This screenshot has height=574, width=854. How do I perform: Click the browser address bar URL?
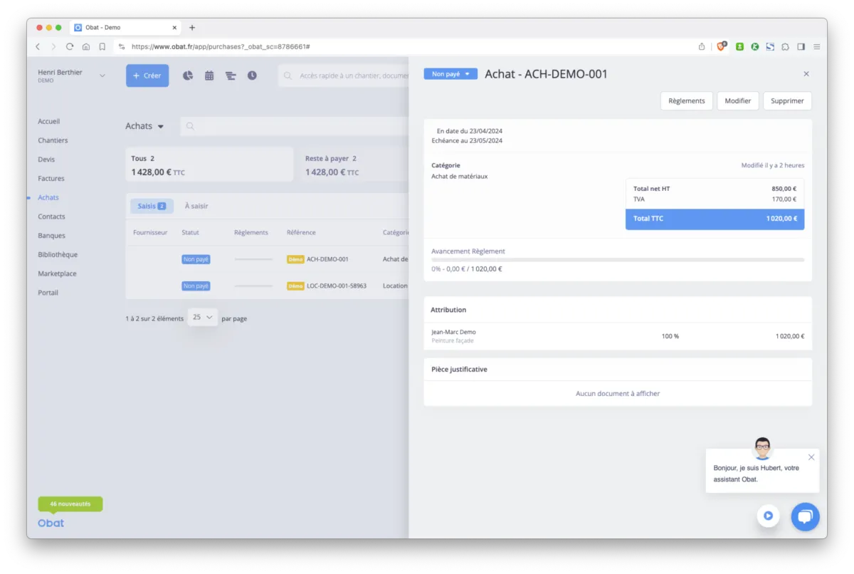[221, 46]
